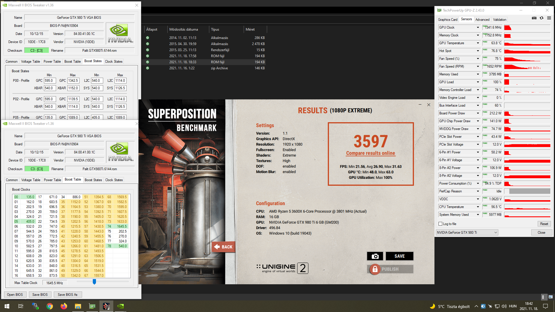Click Superposition camera screenshot button

click(375, 256)
